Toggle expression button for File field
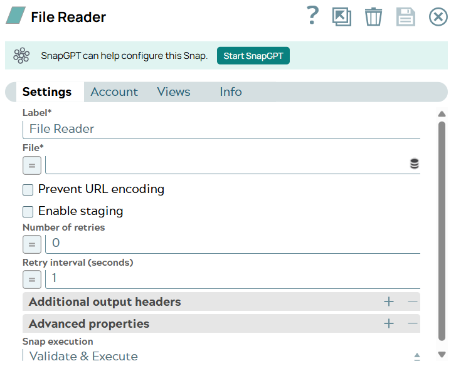This screenshot has height=366, width=456. [32, 165]
